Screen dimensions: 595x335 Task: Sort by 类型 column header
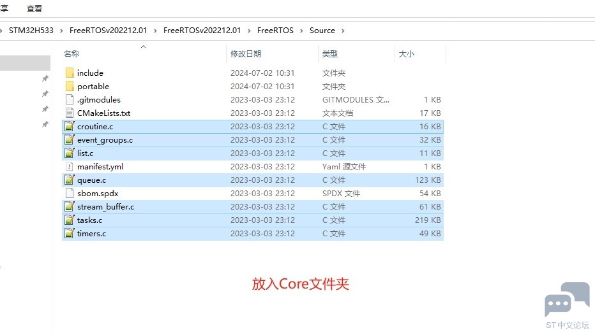click(x=330, y=53)
